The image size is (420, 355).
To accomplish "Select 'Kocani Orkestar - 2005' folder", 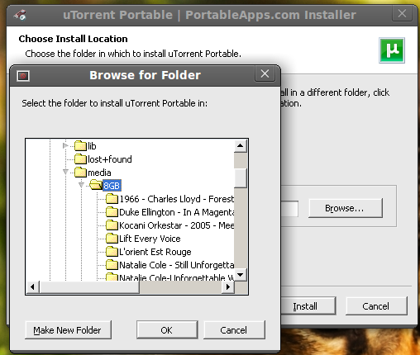I will (x=176, y=225).
